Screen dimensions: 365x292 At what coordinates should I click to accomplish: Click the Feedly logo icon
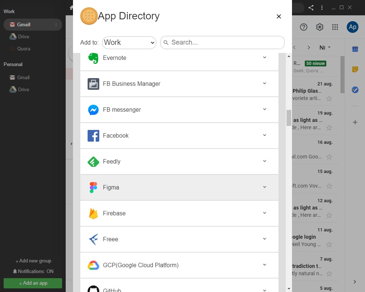[x=93, y=162]
